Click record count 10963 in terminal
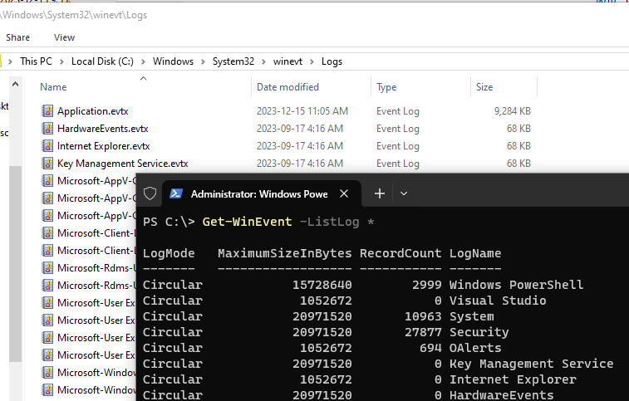The image size is (629, 401). [423, 316]
